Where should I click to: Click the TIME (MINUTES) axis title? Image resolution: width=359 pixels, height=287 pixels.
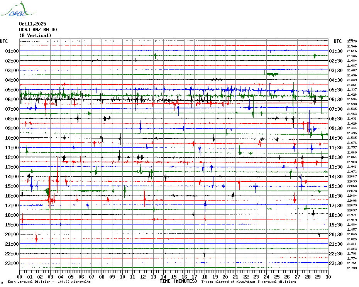pos(178,281)
